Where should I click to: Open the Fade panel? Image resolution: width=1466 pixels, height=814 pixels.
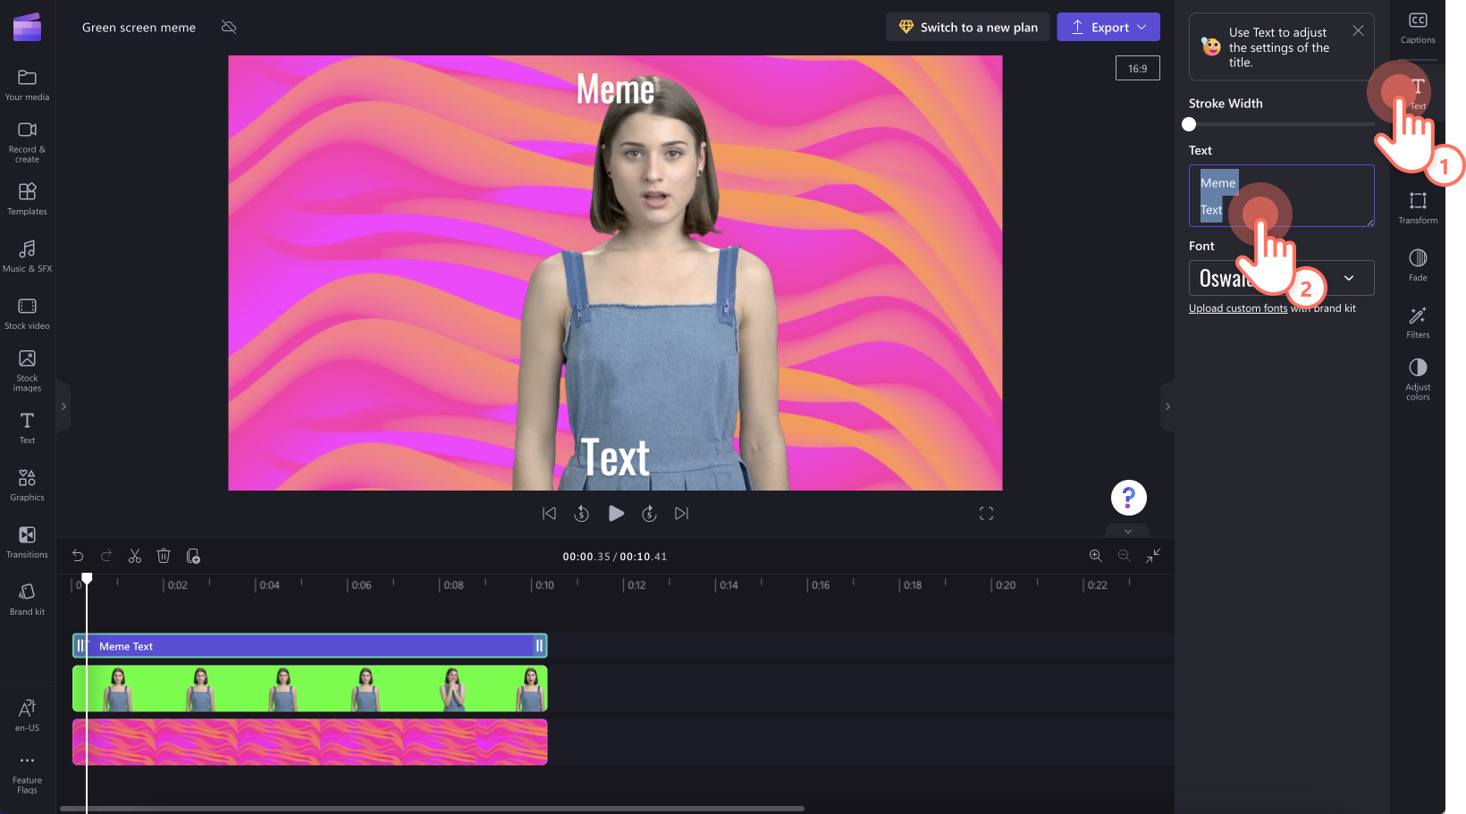(x=1417, y=264)
